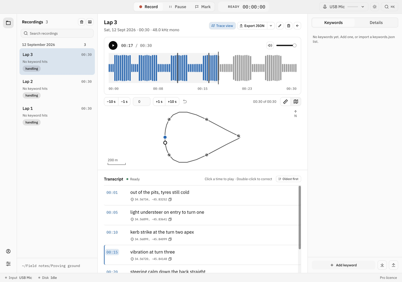
Task: Expand the Export JSON format chevron
Action: [271, 26]
